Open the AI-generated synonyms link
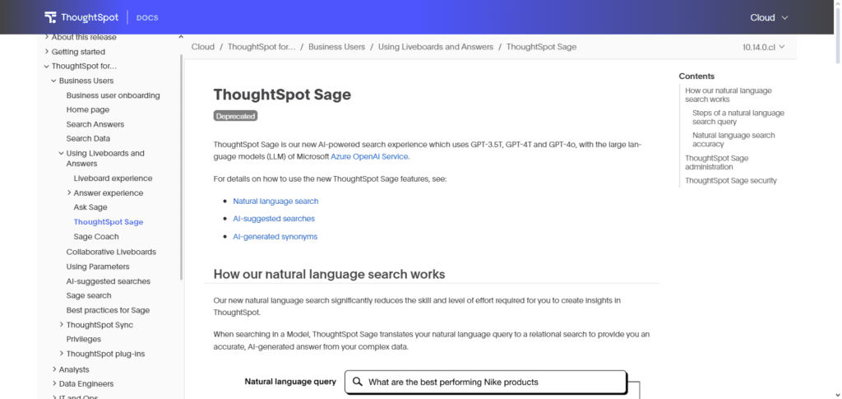Image resolution: width=842 pixels, height=399 pixels. coord(275,236)
